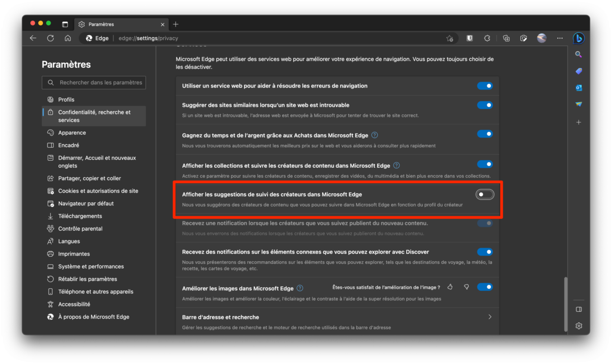This screenshot has width=612, height=364.
Task: Toggle Suggérer des sites similaires switch
Action: pyautogui.click(x=485, y=105)
